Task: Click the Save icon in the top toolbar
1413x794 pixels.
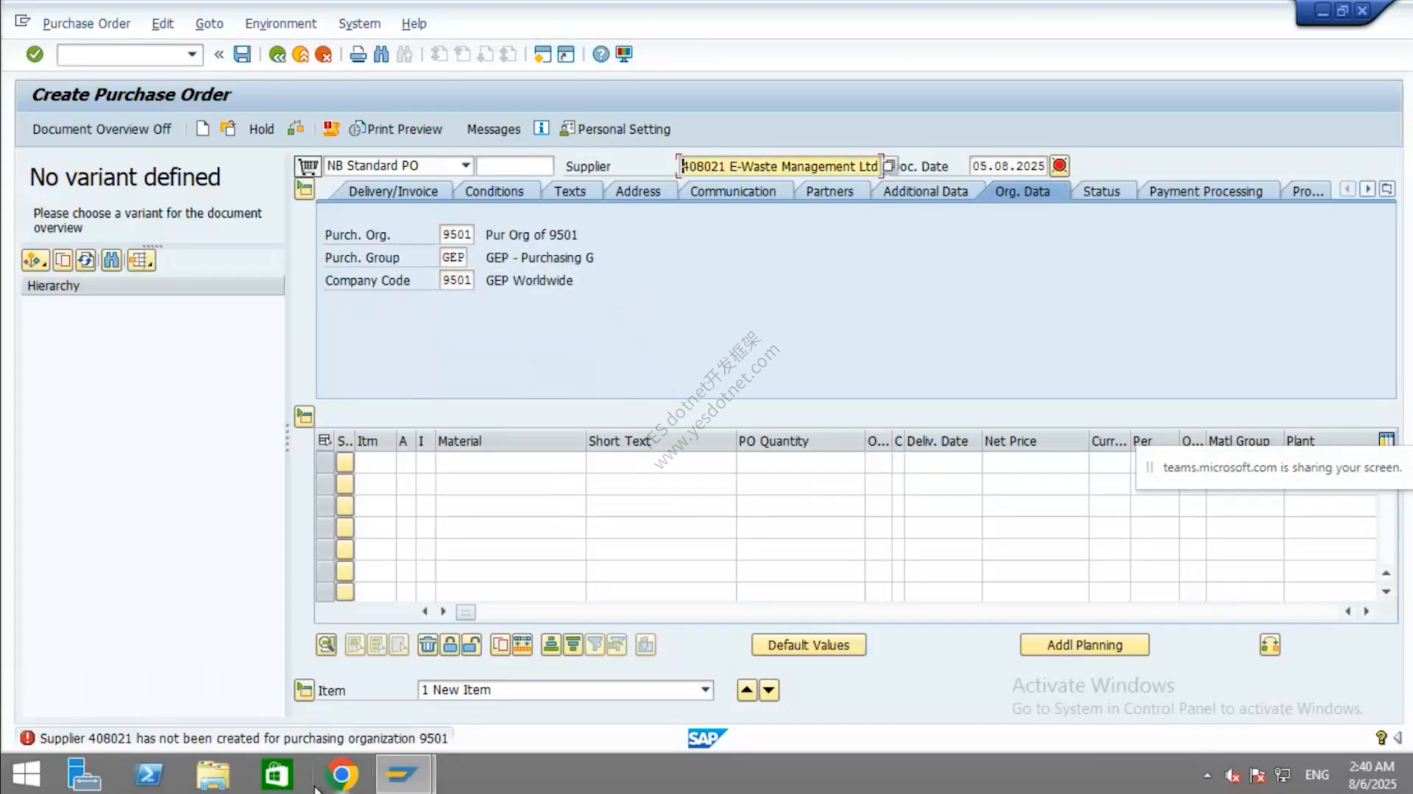Action: pyautogui.click(x=242, y=54)
